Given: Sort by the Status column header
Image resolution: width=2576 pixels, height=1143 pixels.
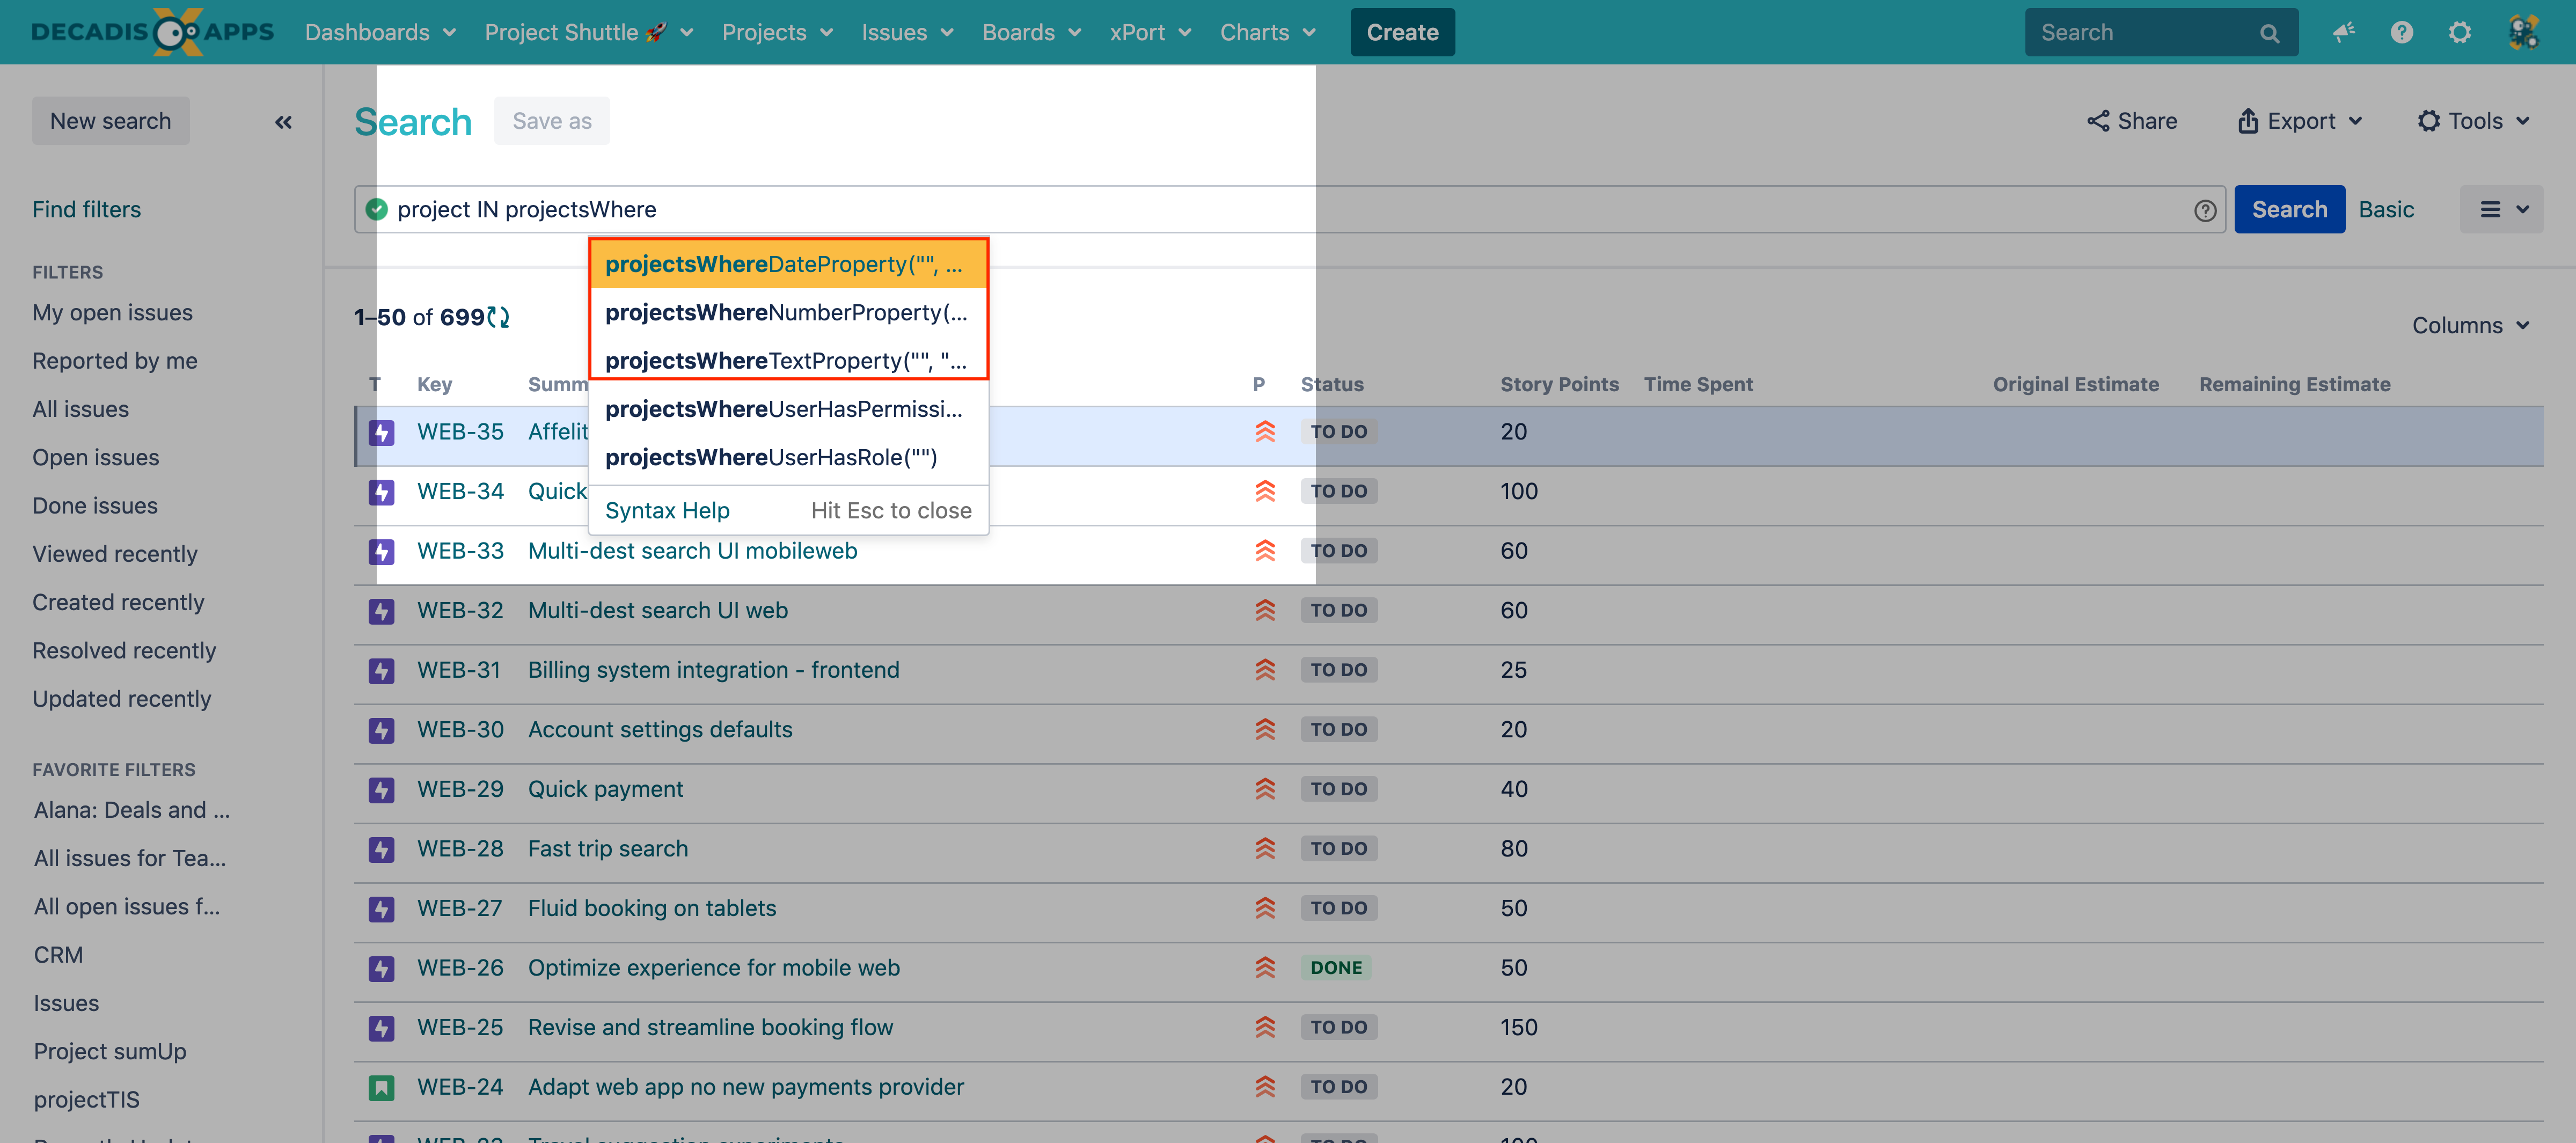Looking at the screenshot, I should pos(1331,385).
